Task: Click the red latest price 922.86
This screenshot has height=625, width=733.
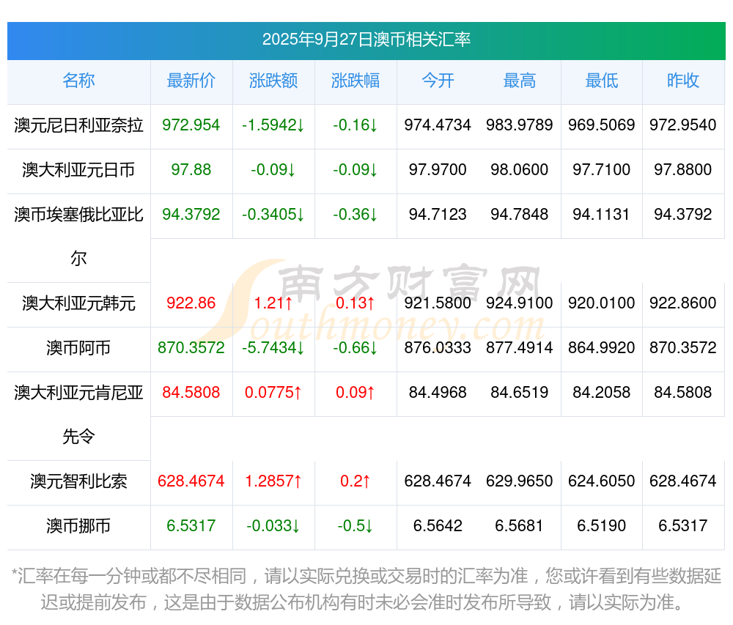Action: (191, 303)
